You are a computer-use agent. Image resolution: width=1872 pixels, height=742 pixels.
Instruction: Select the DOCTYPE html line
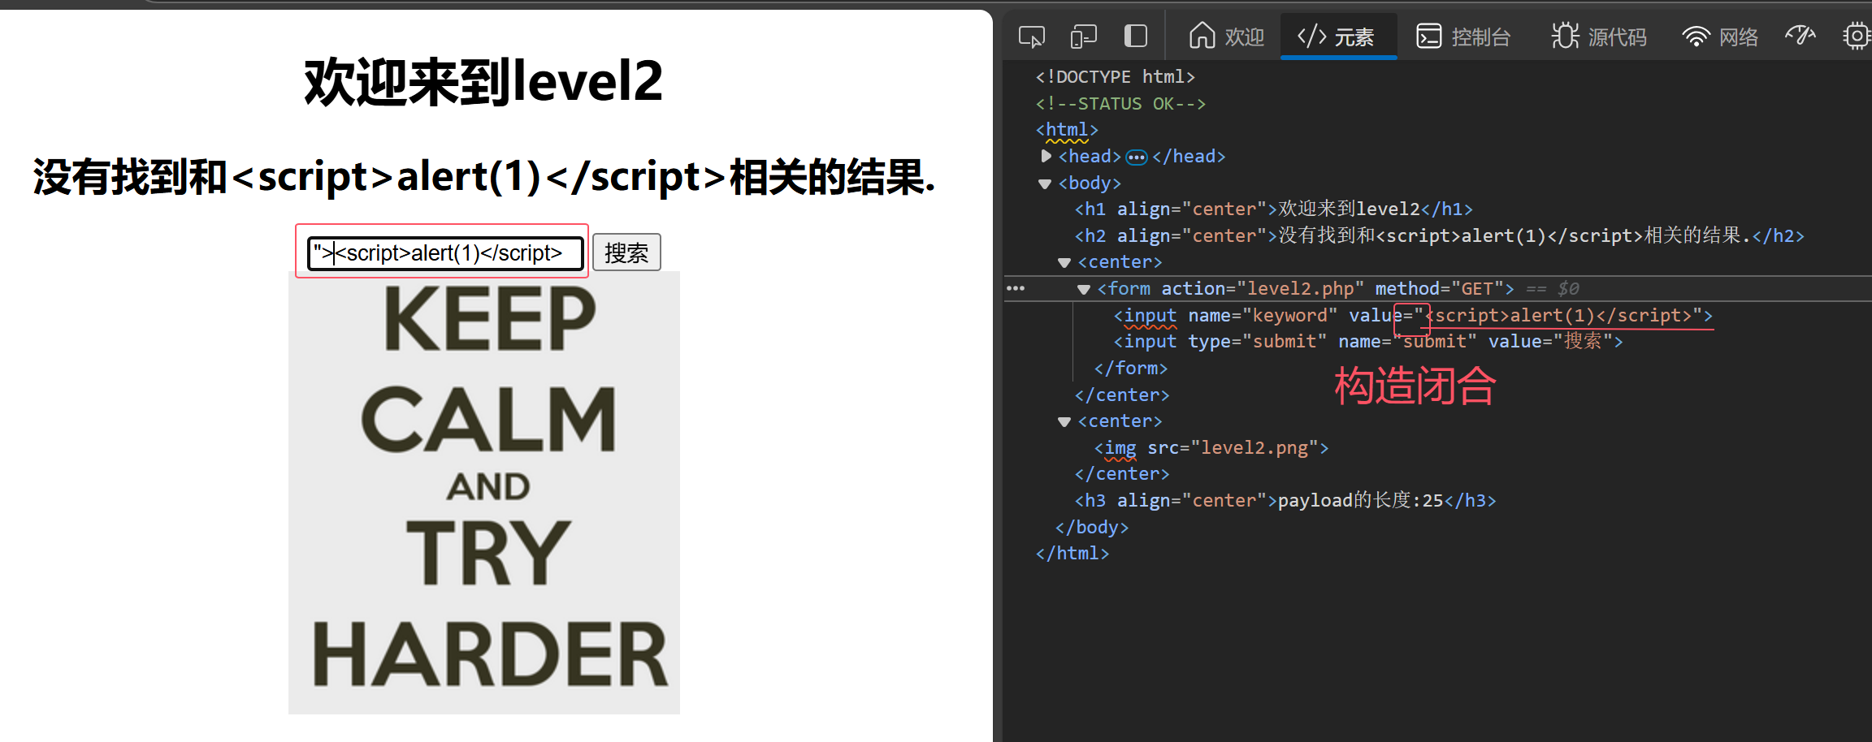click(1115, 76)
